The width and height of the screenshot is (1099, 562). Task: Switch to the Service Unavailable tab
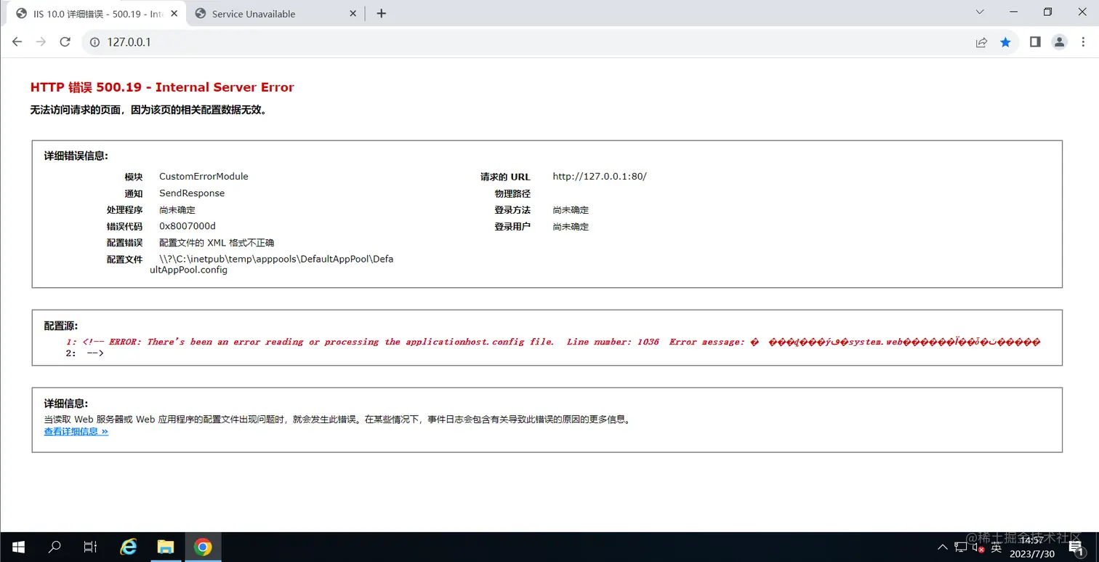click(x=269, y=13)
